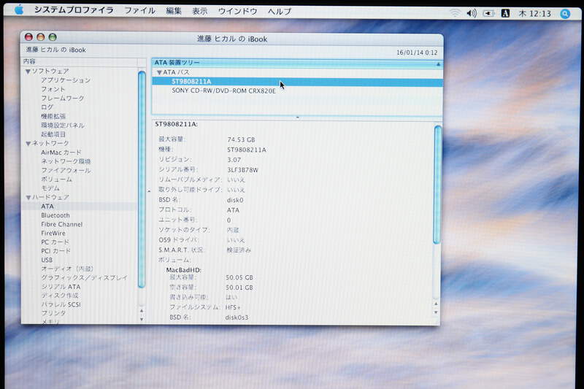Select 機能拡張 in the sidebar

pyautogui.click(x=53, y=116)
